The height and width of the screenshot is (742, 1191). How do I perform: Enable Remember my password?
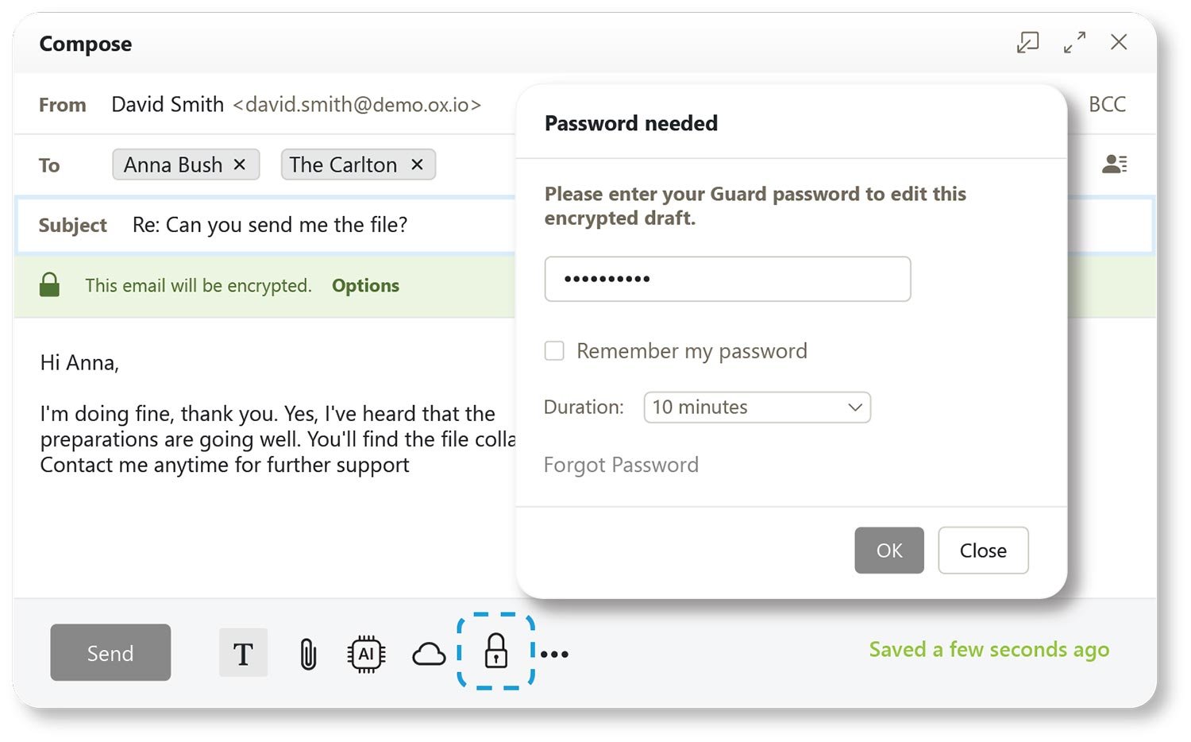(553, 350)
